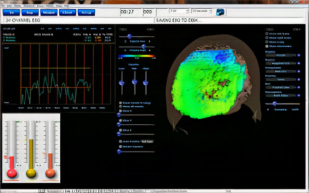Click the rainbow color scale bar
This screenshot has height=193, width=309.
[136, 56]
